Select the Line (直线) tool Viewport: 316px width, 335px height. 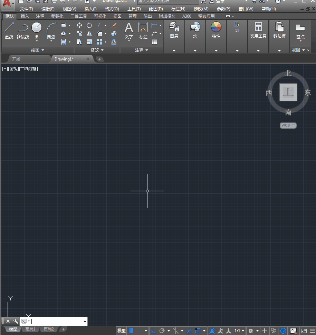[x=9, y=30]
